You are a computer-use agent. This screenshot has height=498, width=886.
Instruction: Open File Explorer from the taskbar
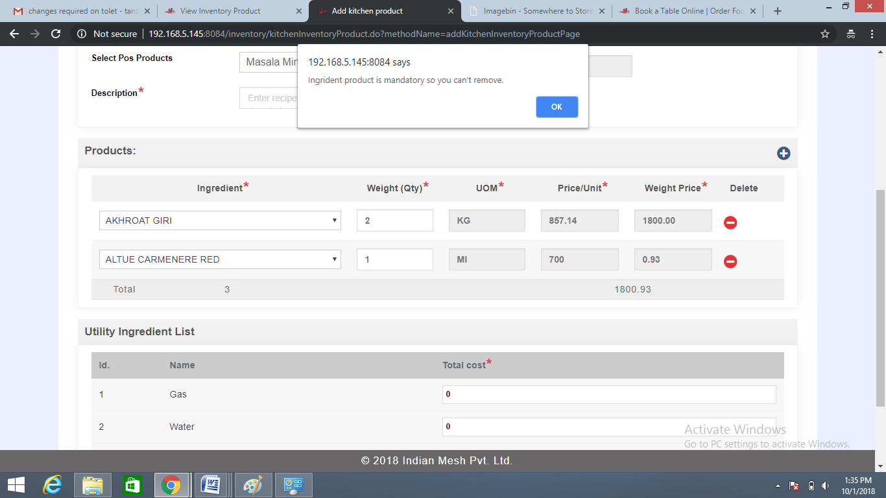pyautogui.click(x=93, y=485)
